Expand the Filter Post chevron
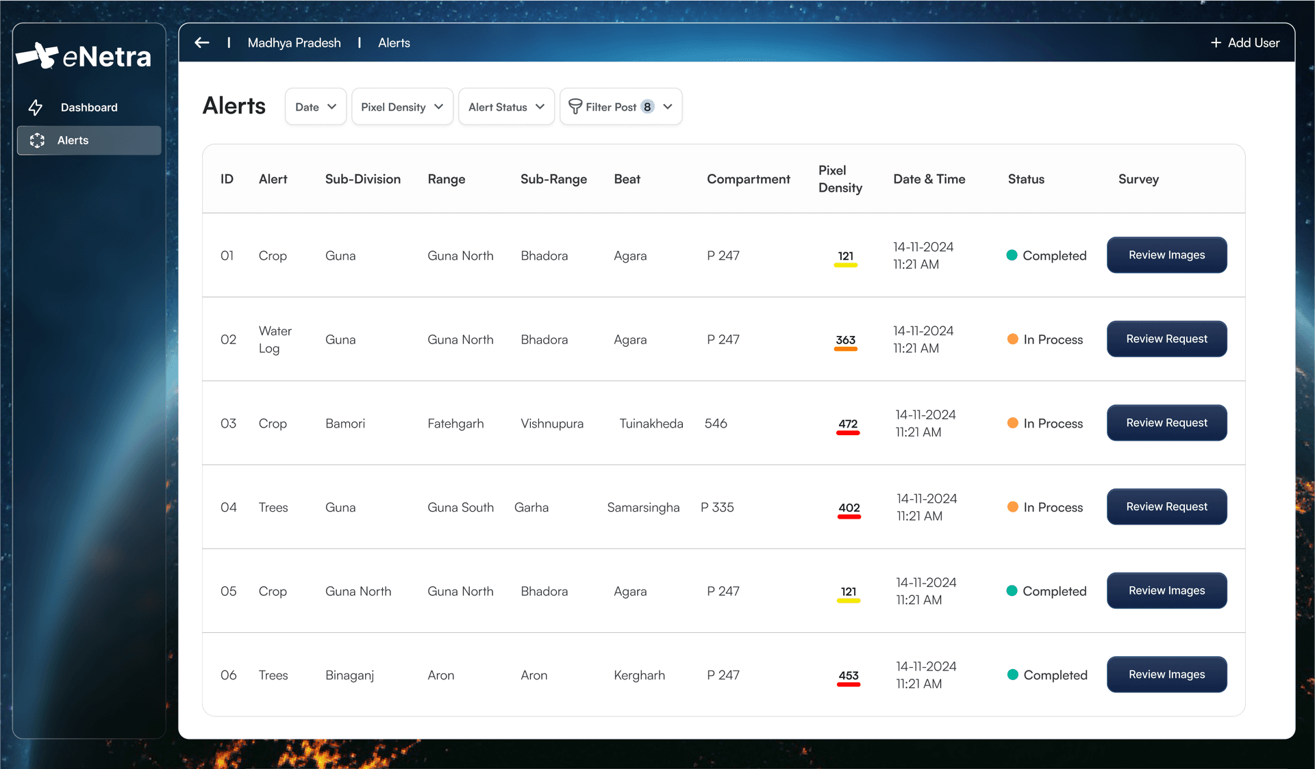Screen dimensions: 1315x769 pyautogui.click(x=668, y=107)
